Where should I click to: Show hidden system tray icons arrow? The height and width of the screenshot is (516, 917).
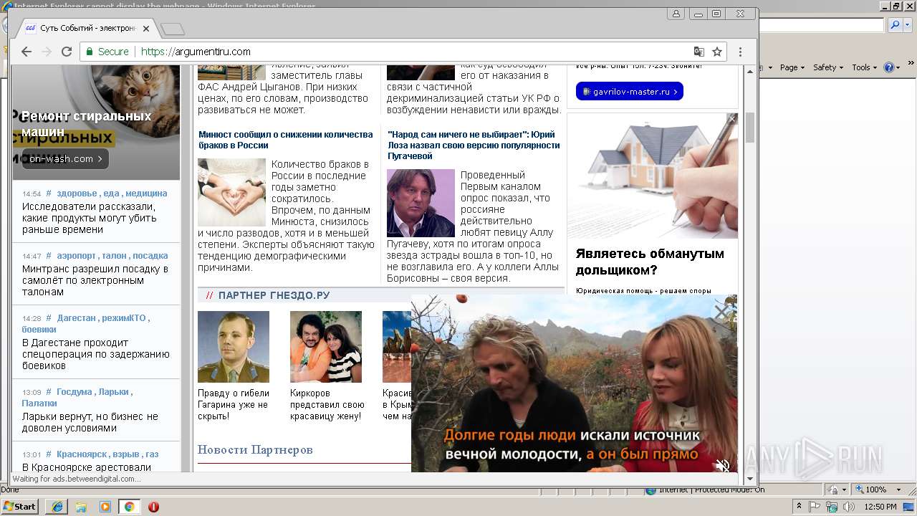click(800, 507)
